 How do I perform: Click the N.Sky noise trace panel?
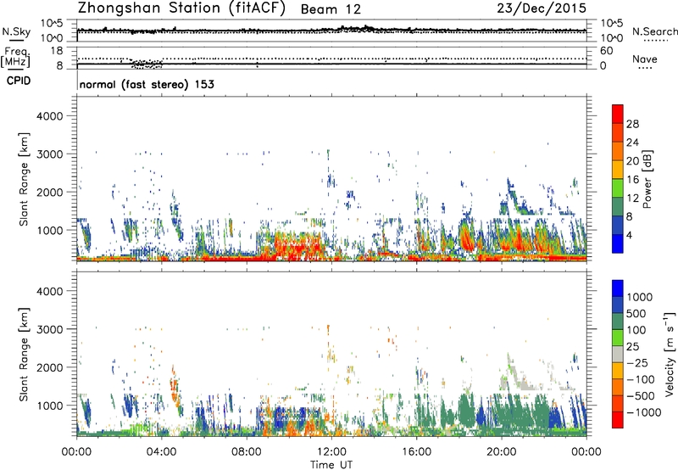coord(331,31)
